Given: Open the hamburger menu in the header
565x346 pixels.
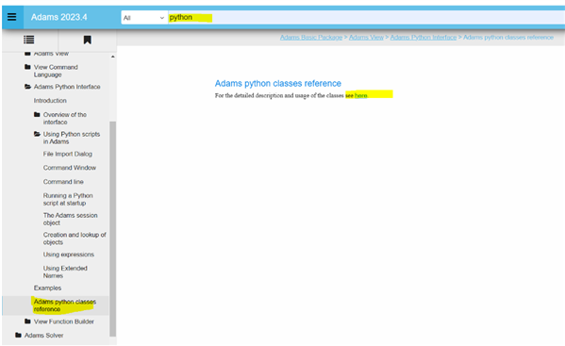Looking at the screenshot, I should pyautogui.click(x=12, y=17).
